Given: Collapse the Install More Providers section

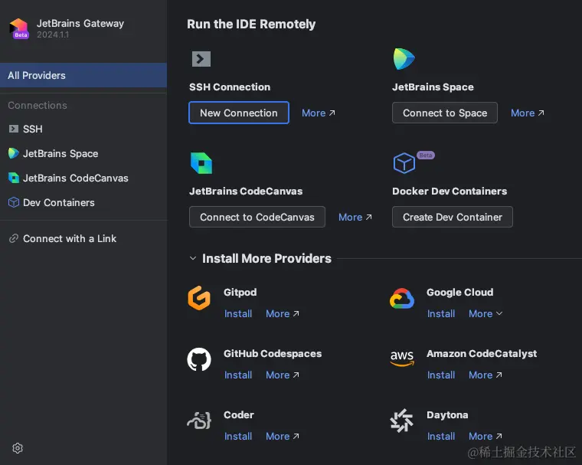Looking at the screenshot, I should [x=193, y=258].
